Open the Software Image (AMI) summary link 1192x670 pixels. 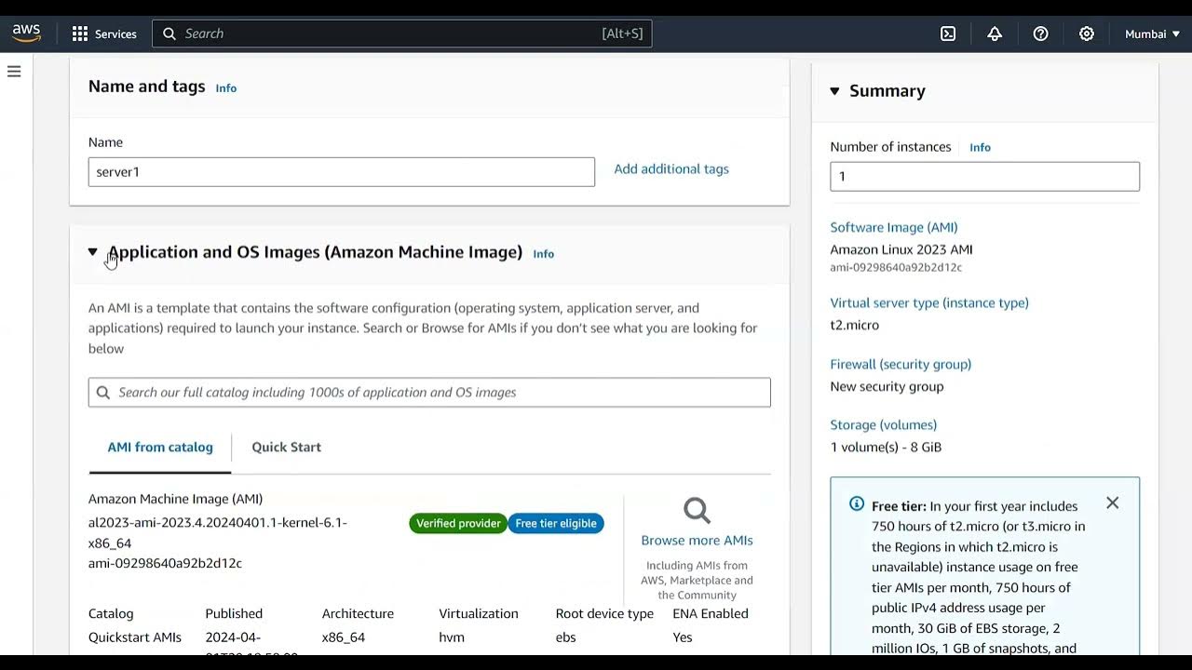(x=893, y=227)
